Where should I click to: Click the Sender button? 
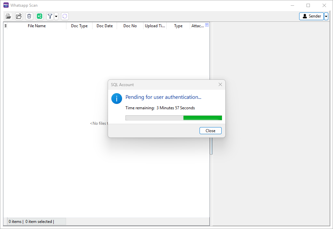click(312, 16)
